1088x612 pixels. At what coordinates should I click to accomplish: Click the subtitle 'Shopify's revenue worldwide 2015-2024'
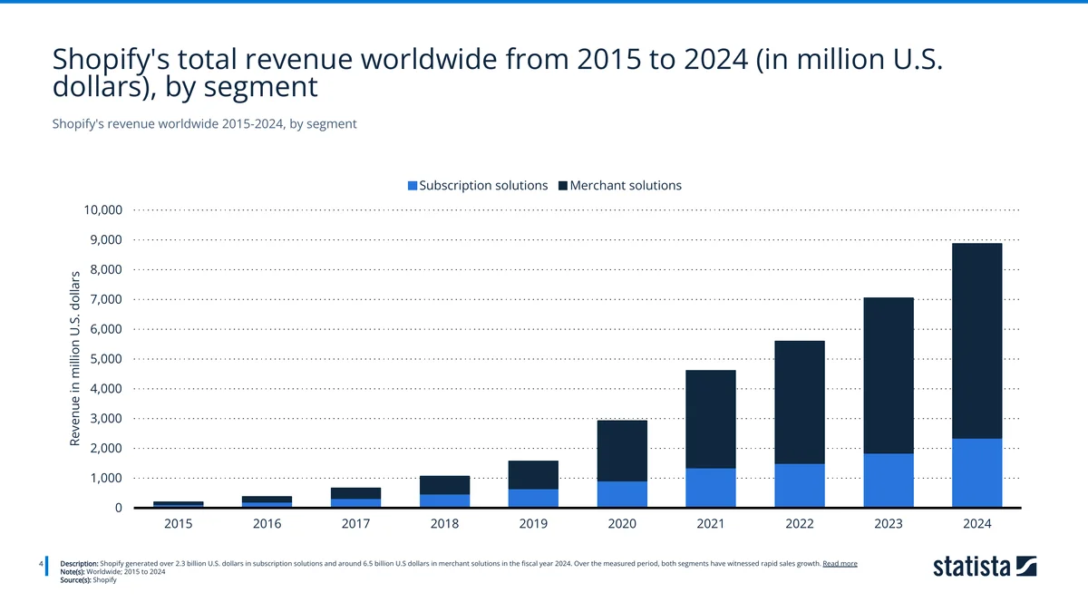pyautogui.click(x=204, y=123)
